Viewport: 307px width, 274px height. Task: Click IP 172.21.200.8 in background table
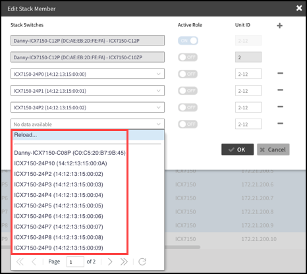click(258, 211)
